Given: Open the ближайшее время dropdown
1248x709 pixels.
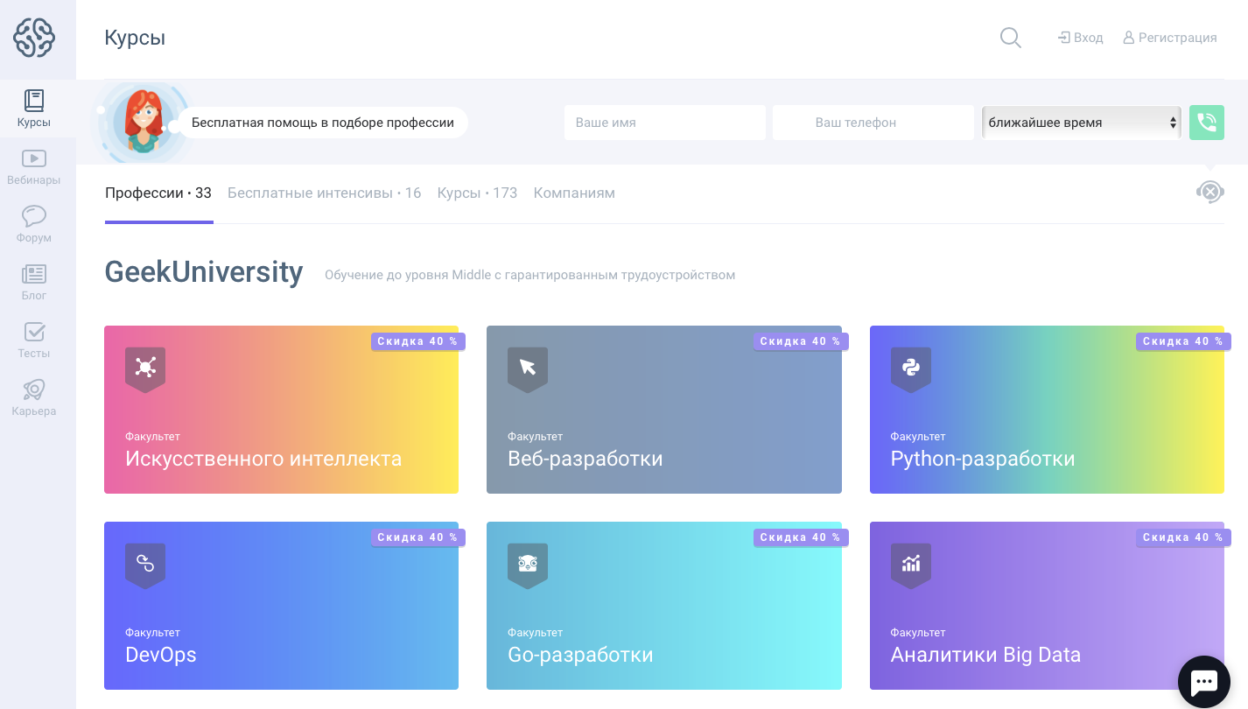Looking at the screenshot, I should tap(1082, 123).
